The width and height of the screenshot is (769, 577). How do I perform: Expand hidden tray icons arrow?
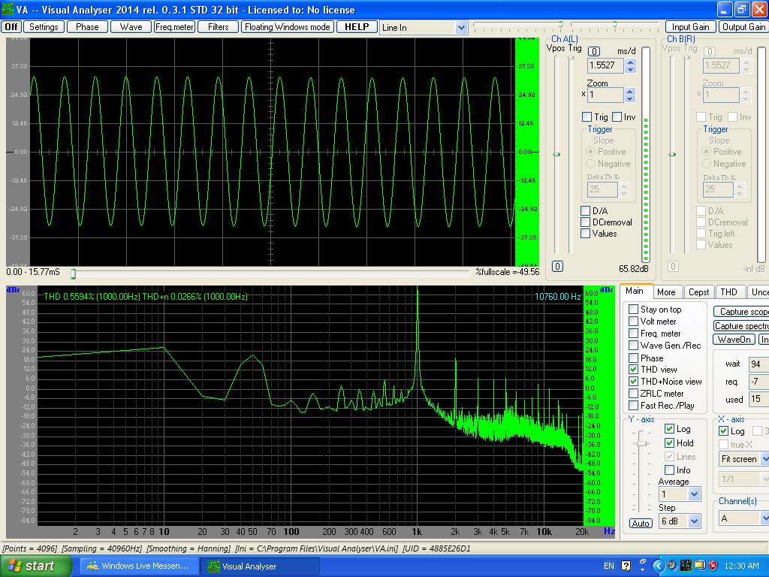(659, 566)
